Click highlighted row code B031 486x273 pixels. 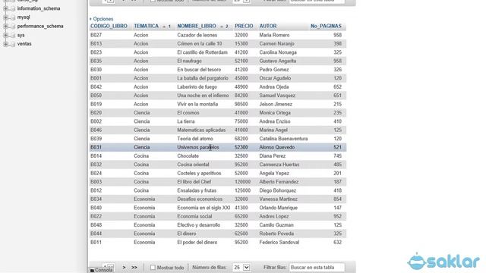pyautogui.click(x=96, y=147)
